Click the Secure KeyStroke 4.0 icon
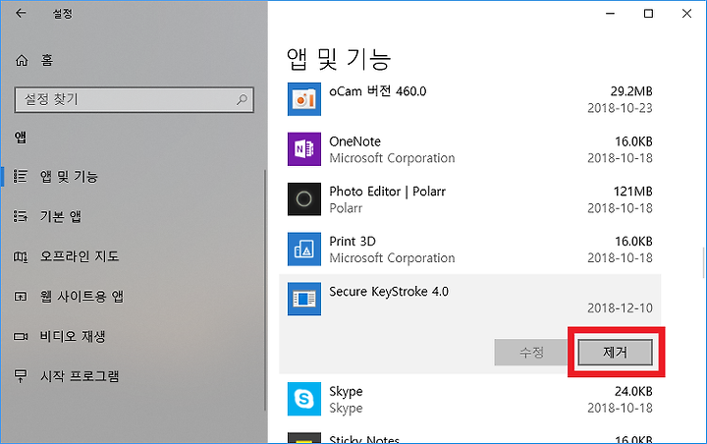 point(304,299)
